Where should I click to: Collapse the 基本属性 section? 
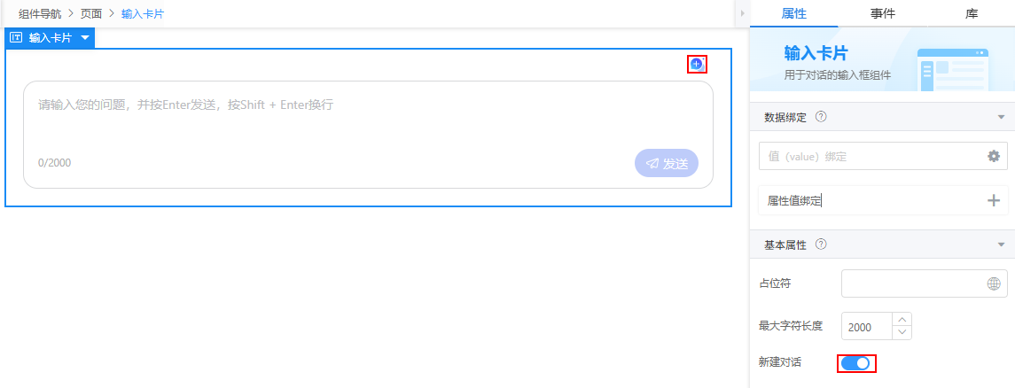pos(1002,245)
